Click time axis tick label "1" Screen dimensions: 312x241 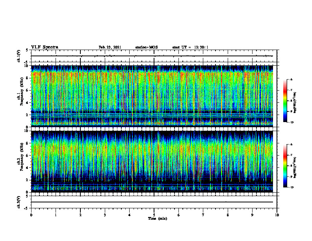point(56,215)
